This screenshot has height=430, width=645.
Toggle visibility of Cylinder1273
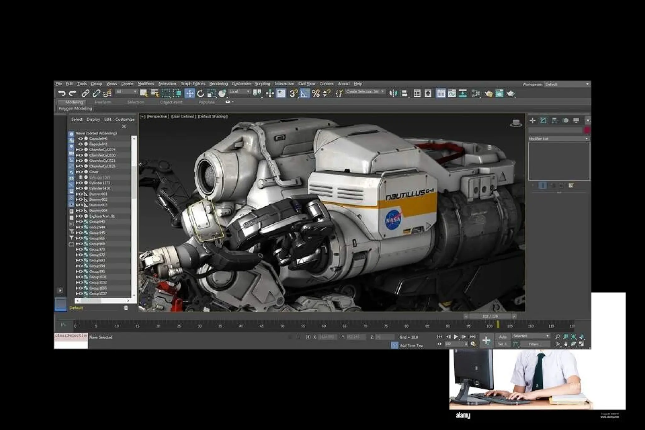[x=81, y=183]
